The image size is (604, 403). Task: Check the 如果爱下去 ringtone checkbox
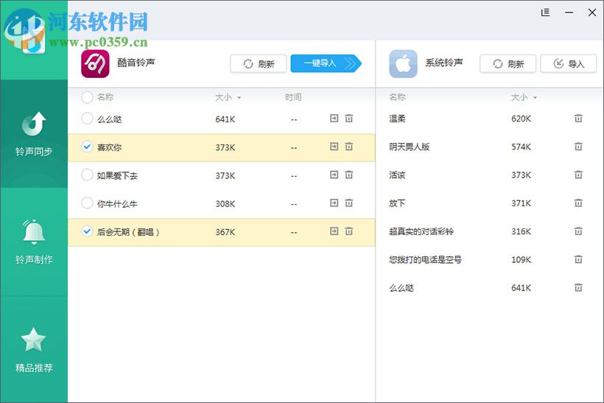click(x=87, y=175)
